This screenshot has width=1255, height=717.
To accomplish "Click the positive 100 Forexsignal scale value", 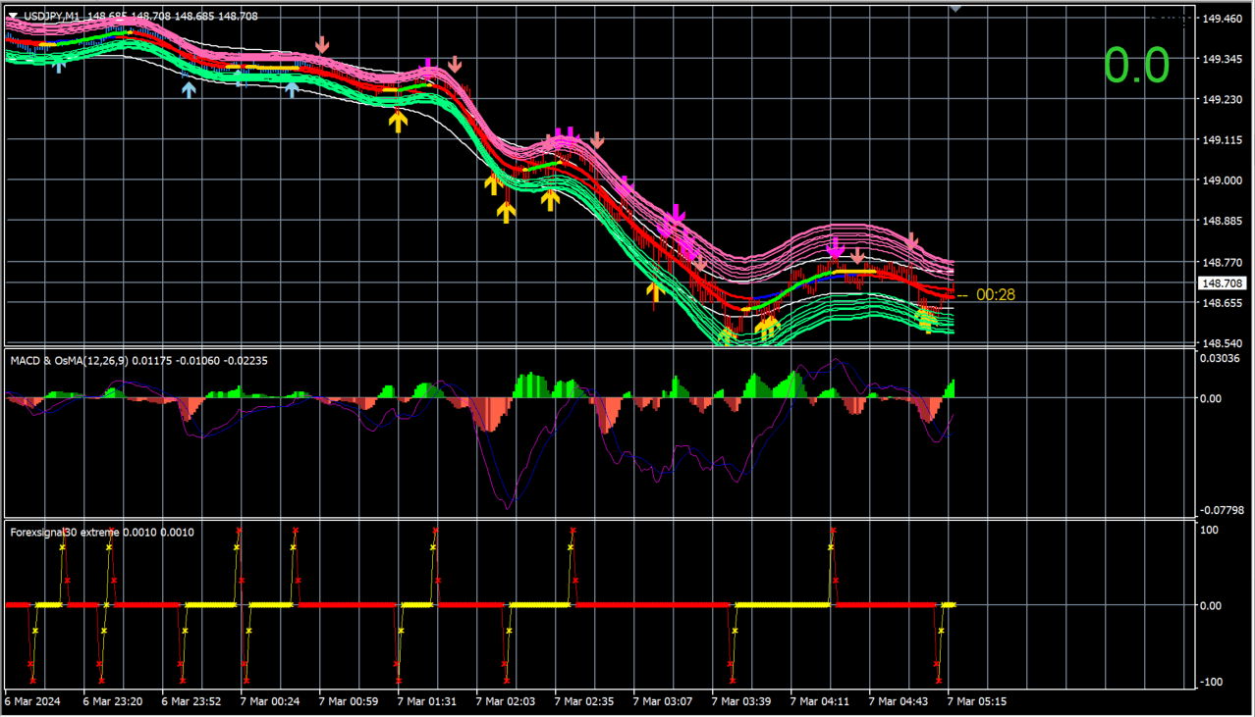I will point(1211,530).
